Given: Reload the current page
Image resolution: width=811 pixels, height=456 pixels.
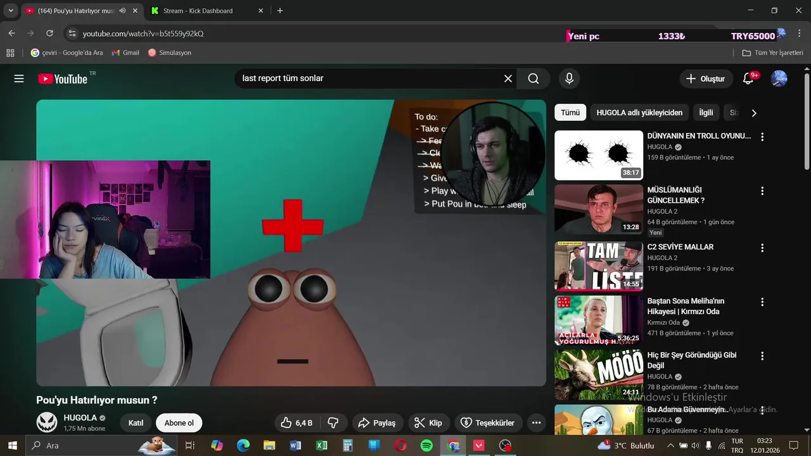Looking at the screenshot, I should click(x=49, y=33).
